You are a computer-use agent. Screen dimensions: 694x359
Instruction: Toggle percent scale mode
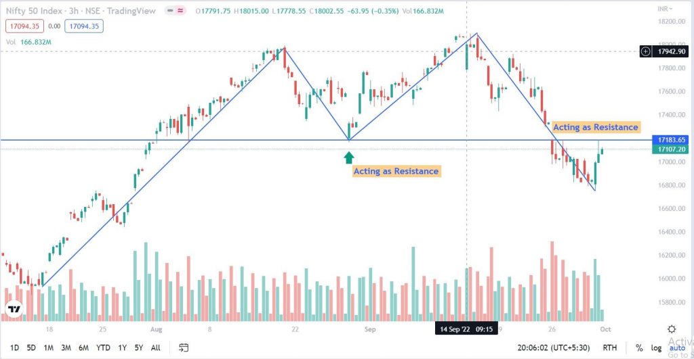[x=639, y=348]
